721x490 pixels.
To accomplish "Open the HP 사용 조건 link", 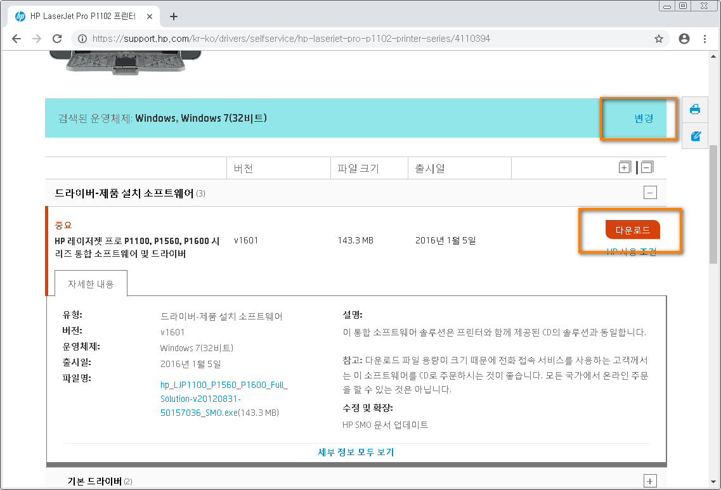I will point(632,252).
